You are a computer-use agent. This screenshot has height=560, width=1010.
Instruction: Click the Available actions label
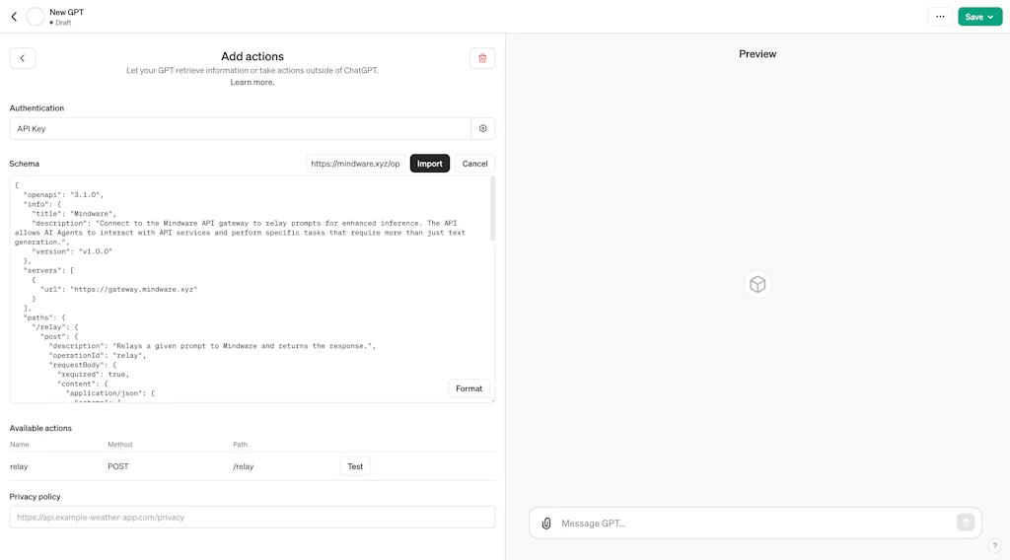[40, 428]
